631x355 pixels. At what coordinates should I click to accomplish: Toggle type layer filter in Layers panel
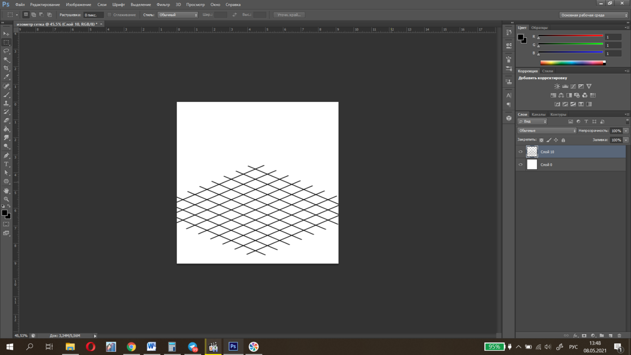click(x=586, y=121)
